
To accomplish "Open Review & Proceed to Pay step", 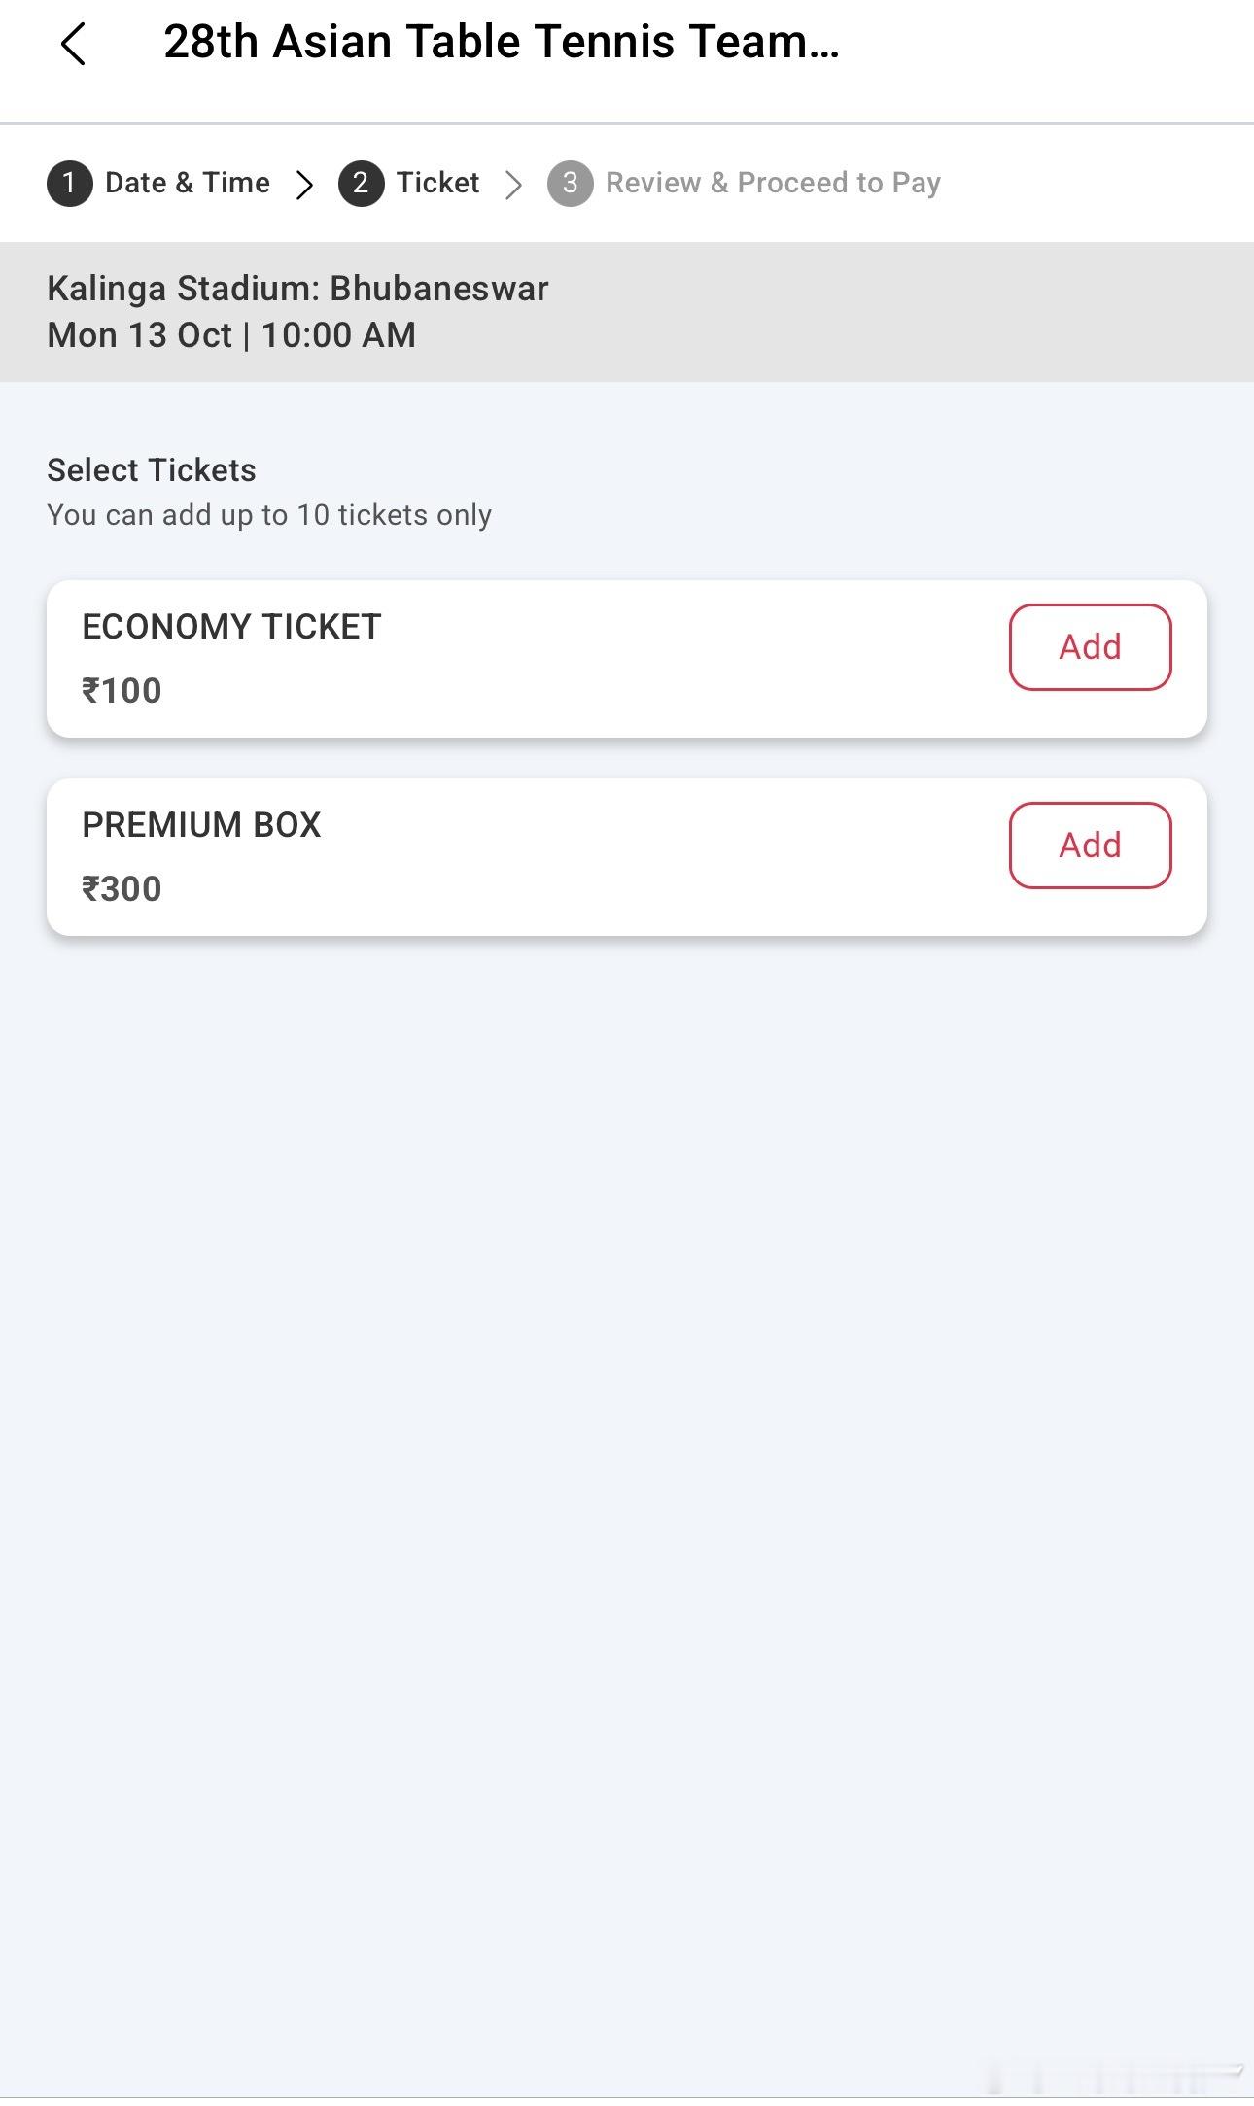I will click(773, 183).
